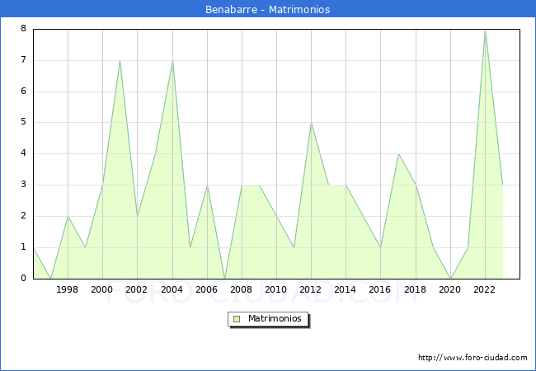This screenshot has height=371, width=536.
Task: Select the 2020 x-axis label
Action: 450,289
